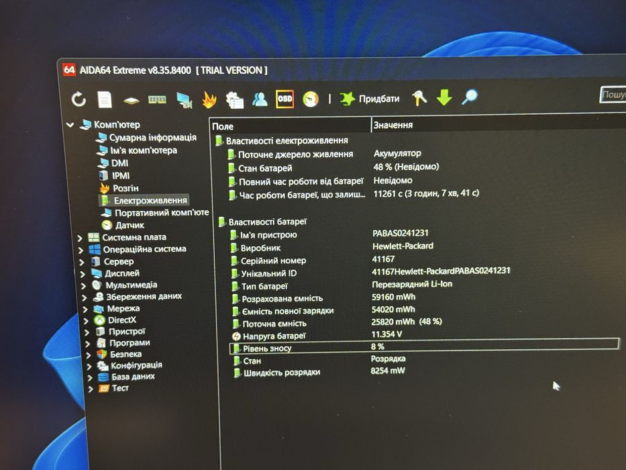Click the memory module toolbar icon
The height and width of the screenshot is (470, 626).
[157, 99]
